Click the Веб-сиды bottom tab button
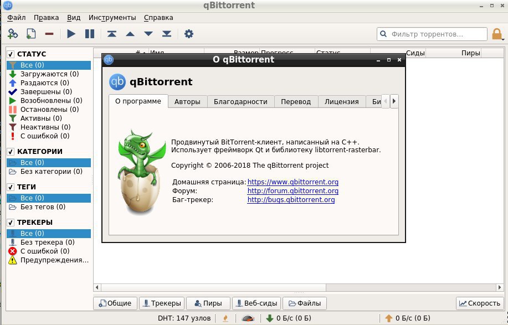The width and height of the screenshot is (508, 325). pyautogui.click(x=256, y=303)
